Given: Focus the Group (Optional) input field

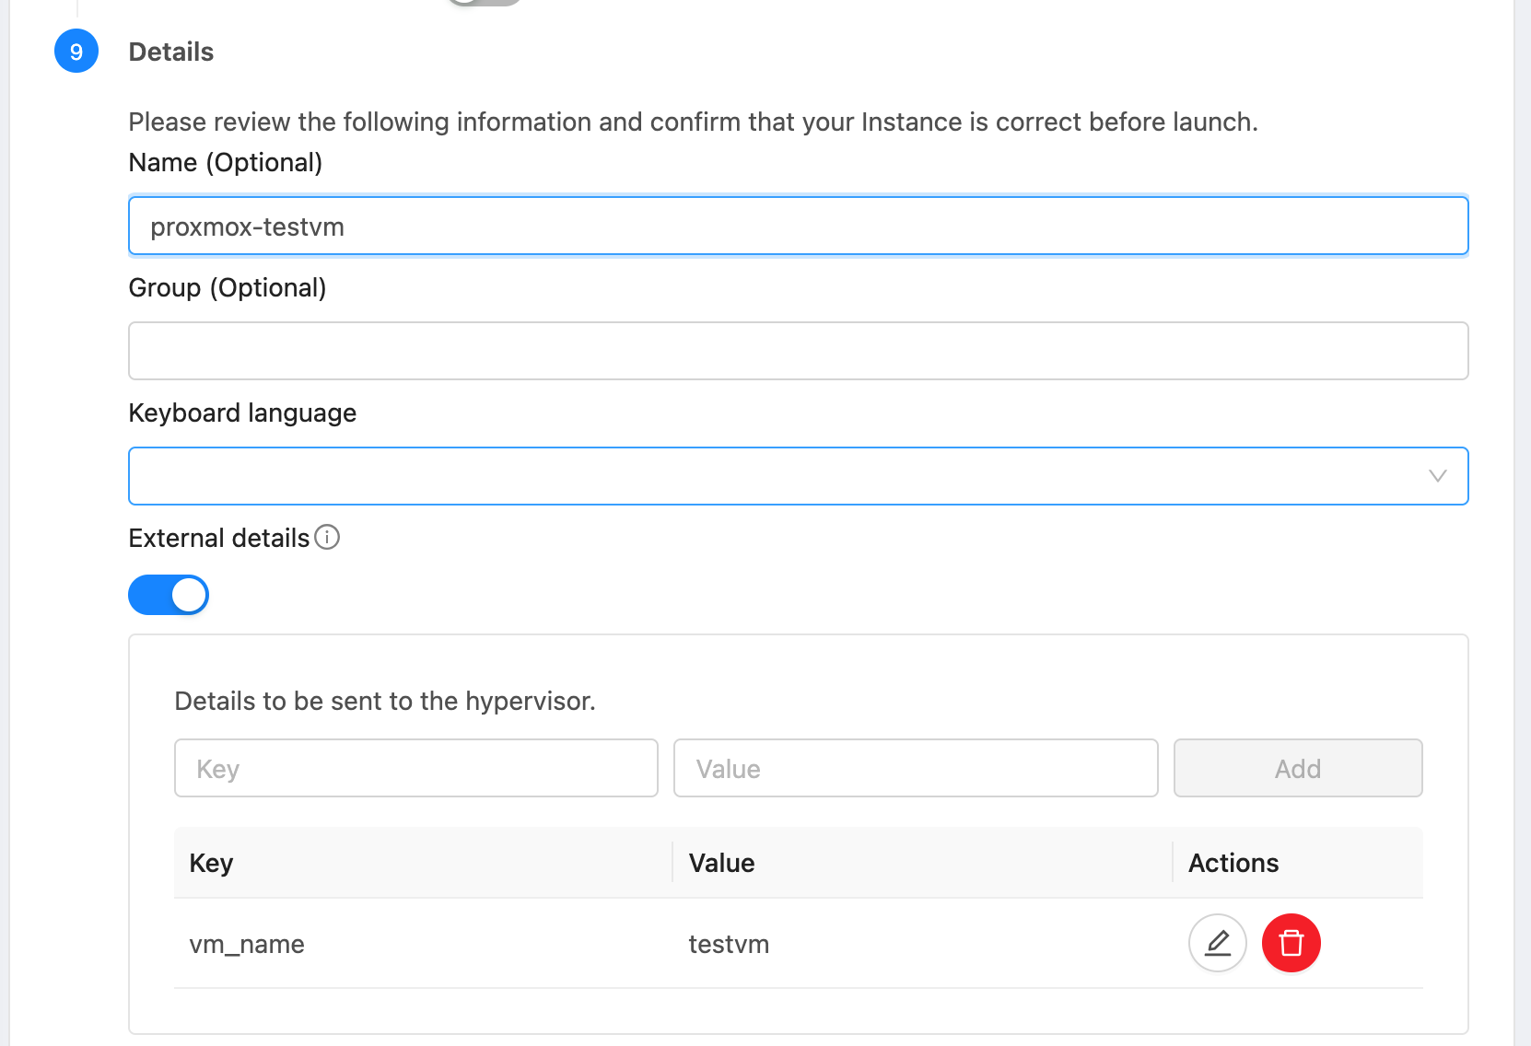Looking at the screenshot, I should click(x=798, y=351).
